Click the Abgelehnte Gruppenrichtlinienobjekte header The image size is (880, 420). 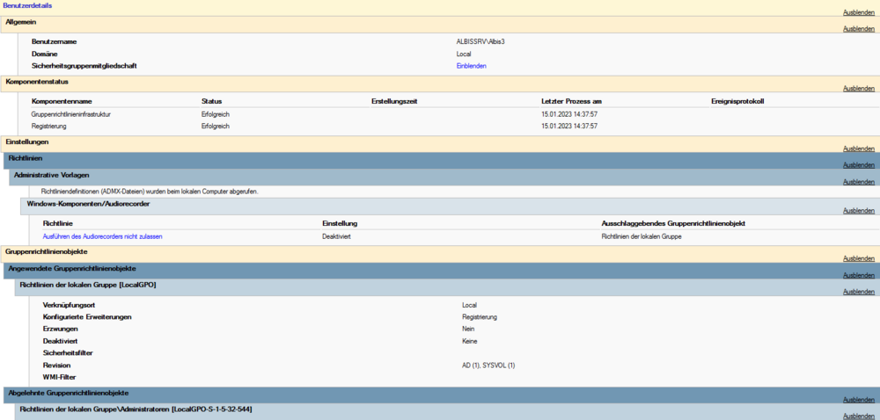click(x=70, y=393)
